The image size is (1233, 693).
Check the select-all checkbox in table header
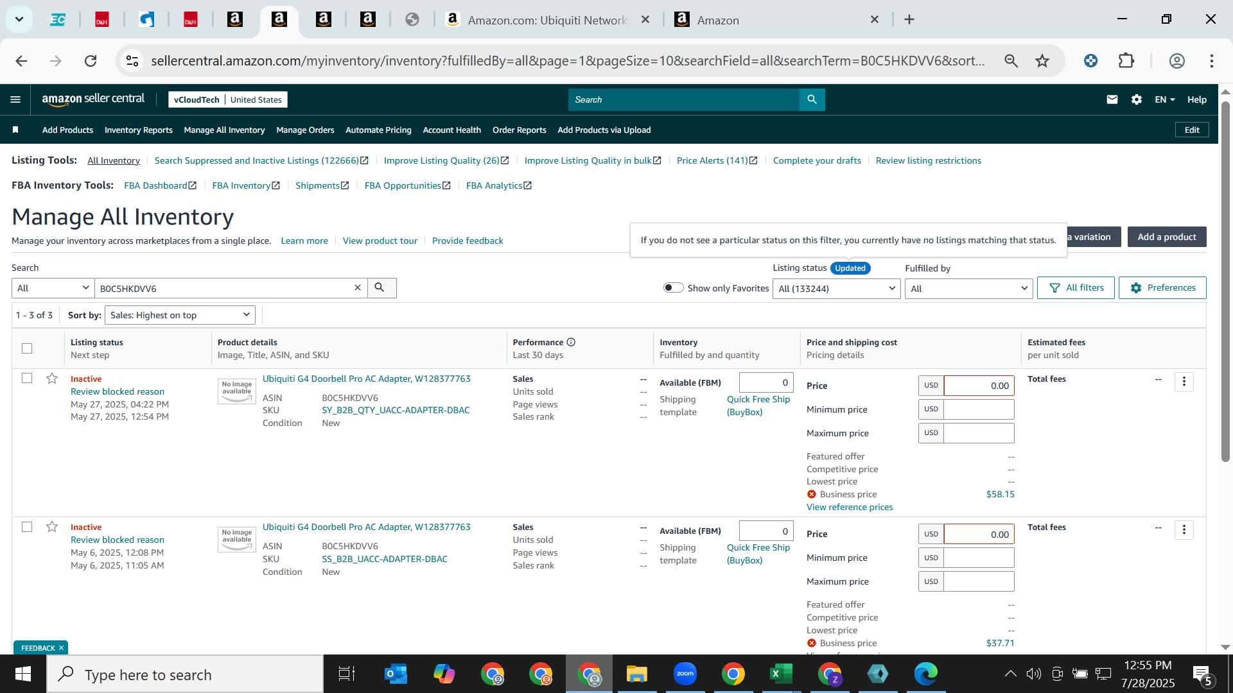point(27,348)
